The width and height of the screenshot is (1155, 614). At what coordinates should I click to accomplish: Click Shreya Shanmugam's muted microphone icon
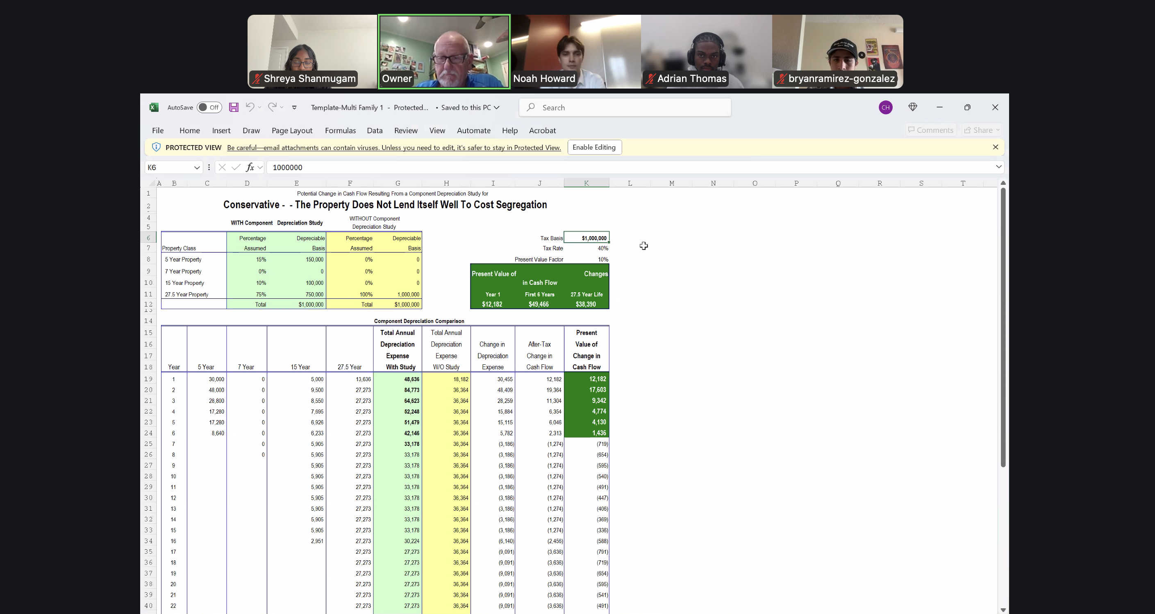(x=257, y=79)
